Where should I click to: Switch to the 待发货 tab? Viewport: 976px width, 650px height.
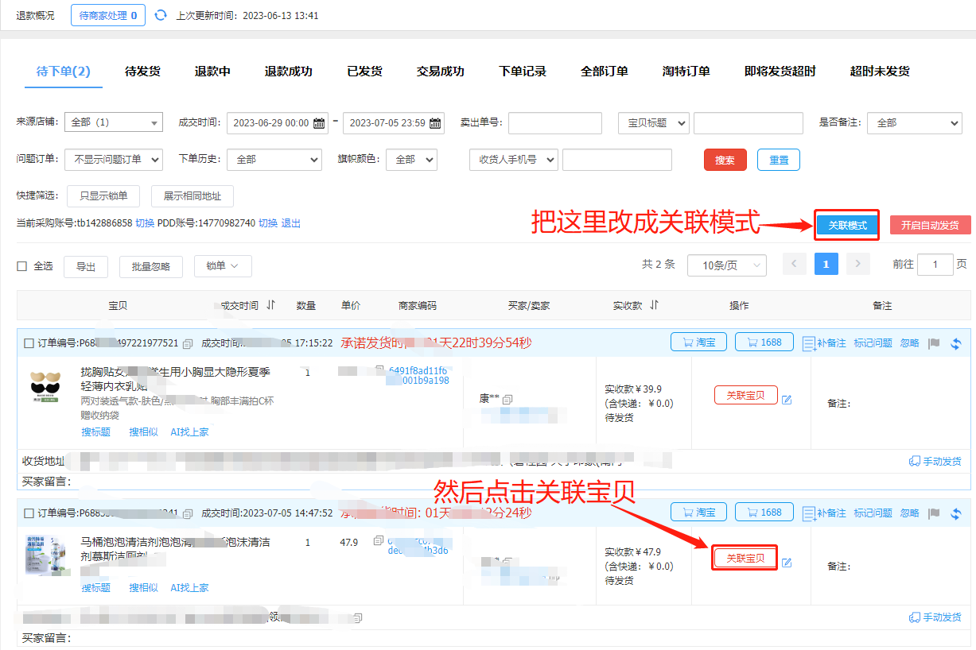tap(142, 72)
